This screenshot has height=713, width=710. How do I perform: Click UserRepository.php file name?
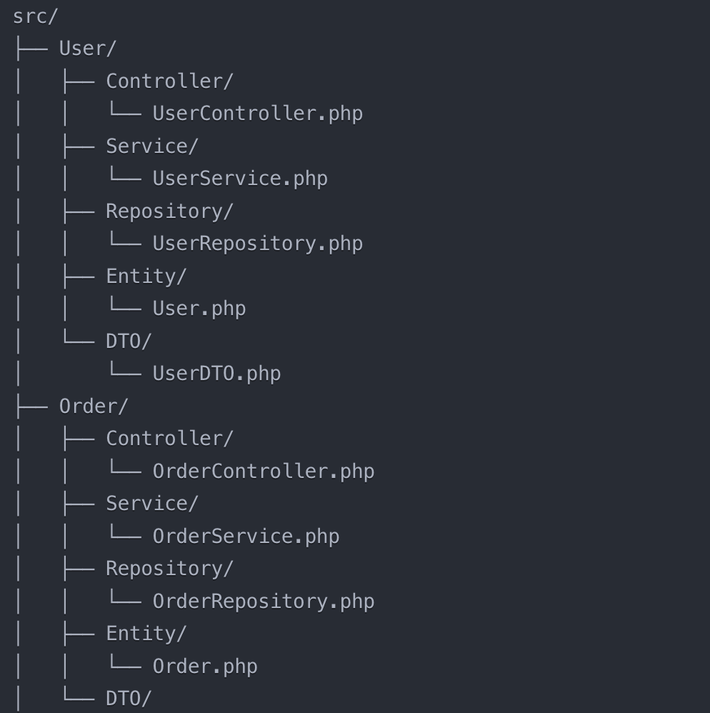258,244
